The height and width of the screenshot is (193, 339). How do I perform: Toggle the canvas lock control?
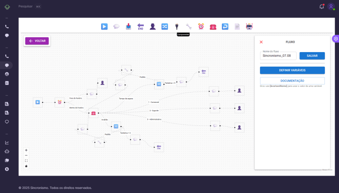tap(26, 166)
